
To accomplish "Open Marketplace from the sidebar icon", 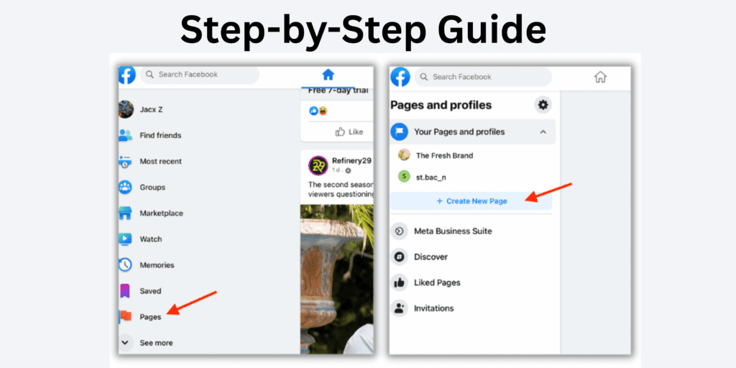I will coord(125,213).
